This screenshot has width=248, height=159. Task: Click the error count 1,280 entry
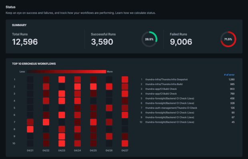pyautogui.click(x=232, y=79)
